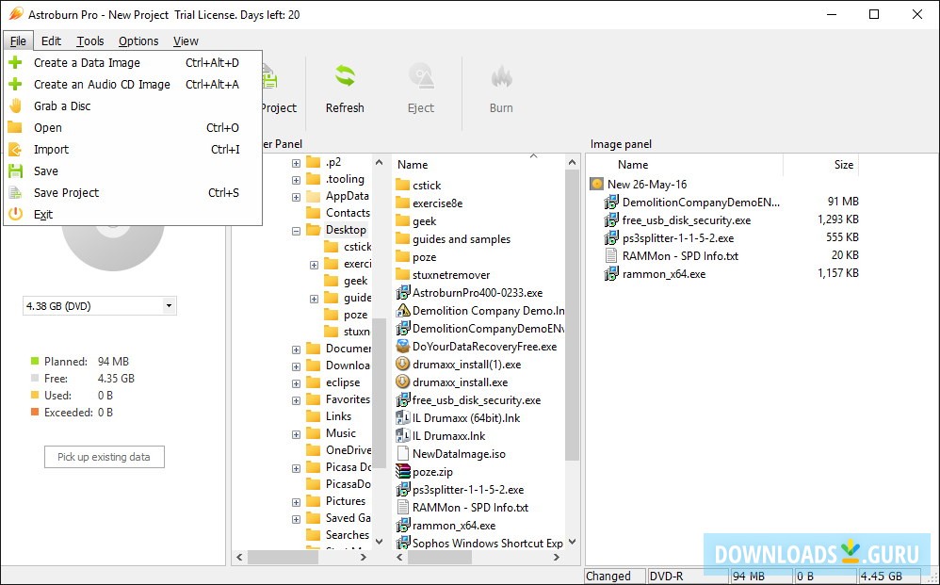The height and width of the screenshot is (585, 940).
Task: Click the Exit power icon in File menu
Action: tap(17, 214)
